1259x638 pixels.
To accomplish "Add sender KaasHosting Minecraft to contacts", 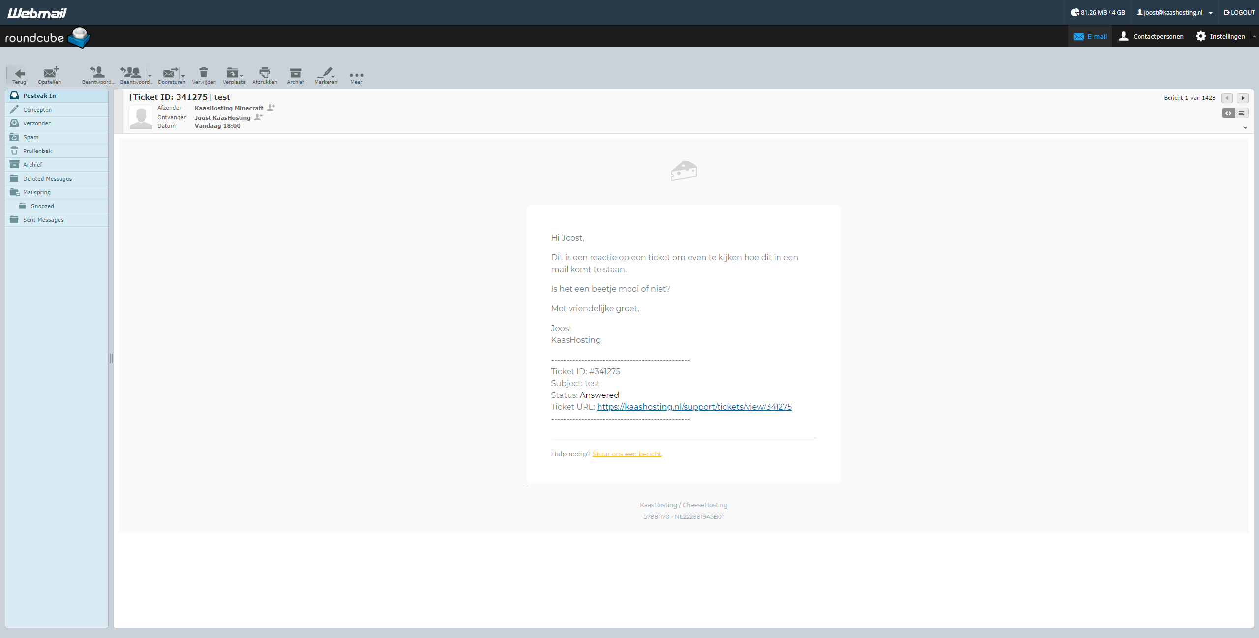I will pos(271,108).
